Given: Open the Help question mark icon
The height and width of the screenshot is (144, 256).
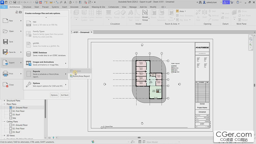Looking at the screenshot, I should [x=237, y=2].
